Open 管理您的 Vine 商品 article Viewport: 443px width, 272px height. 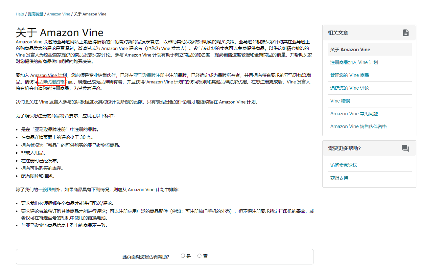[350, 75]
